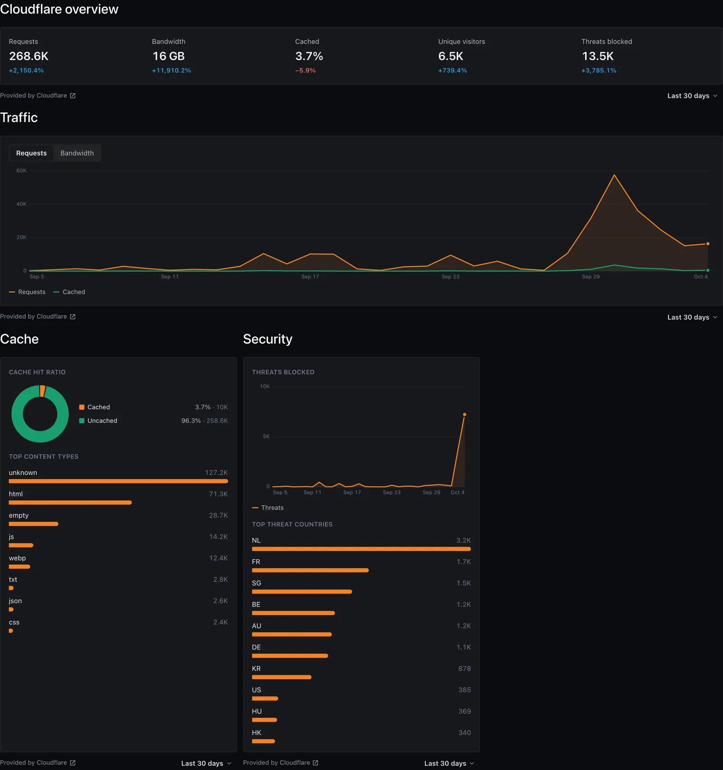This screenshot has width=723, height=770.
Task: Toggle Threats series in threats chart legend
Action: (x=268, y=508)
